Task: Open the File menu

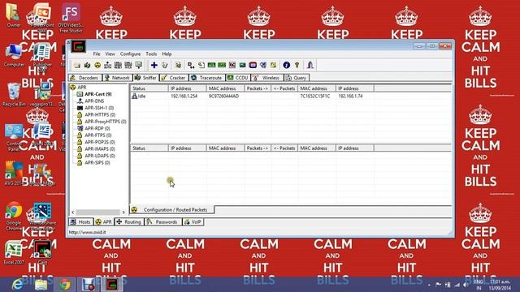Action: (97, 54)
